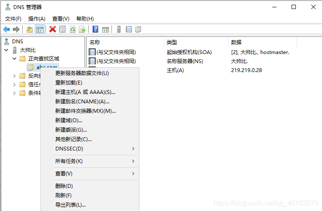This screenshot has height=211, width=322.
Task: Click the server tower toolbar icon
Action: tap(119, 29)
